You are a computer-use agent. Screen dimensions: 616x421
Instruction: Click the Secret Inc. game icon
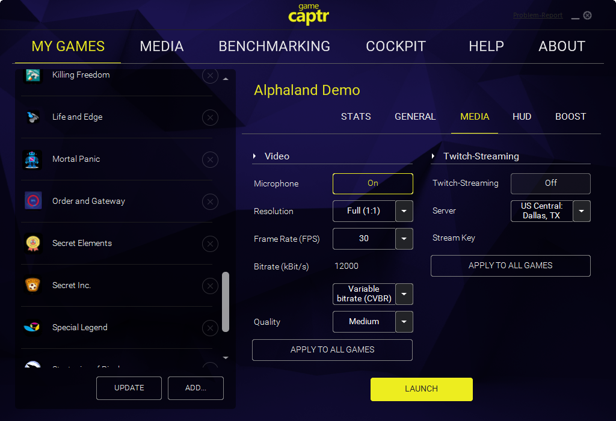[33, 285]
